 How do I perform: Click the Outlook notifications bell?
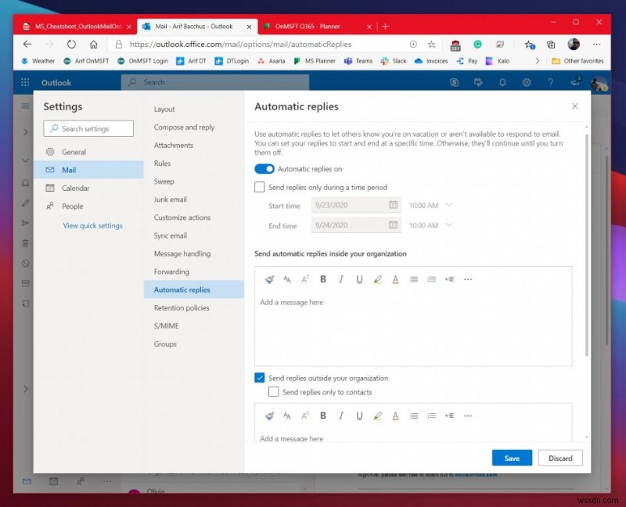click(x=502, y=82)
